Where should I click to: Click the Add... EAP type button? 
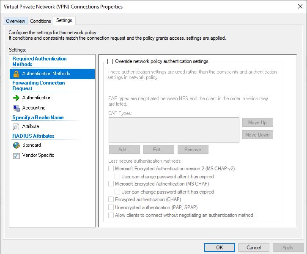pyautogui.click(x=124, y=149)
